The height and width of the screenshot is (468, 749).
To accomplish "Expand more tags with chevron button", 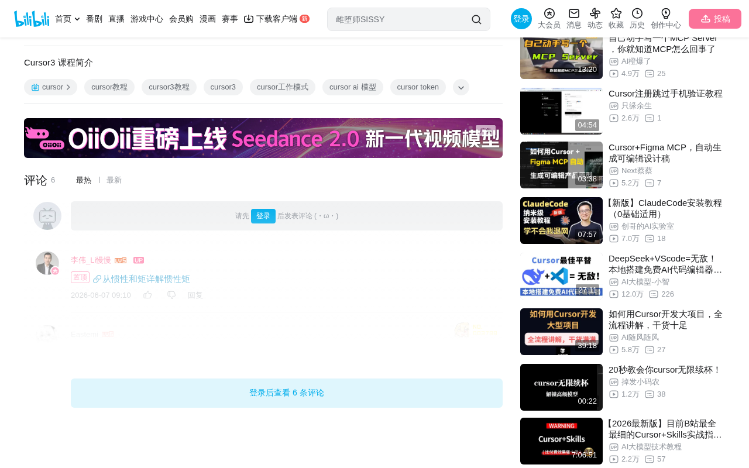I will coord(461,87).
